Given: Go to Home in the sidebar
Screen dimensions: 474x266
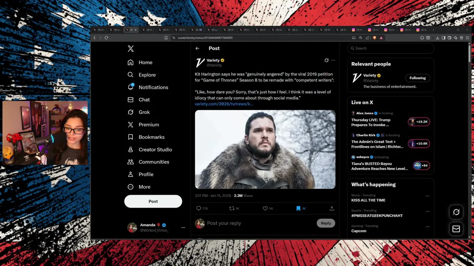Looking at the screenshot, I should point(140,62).
